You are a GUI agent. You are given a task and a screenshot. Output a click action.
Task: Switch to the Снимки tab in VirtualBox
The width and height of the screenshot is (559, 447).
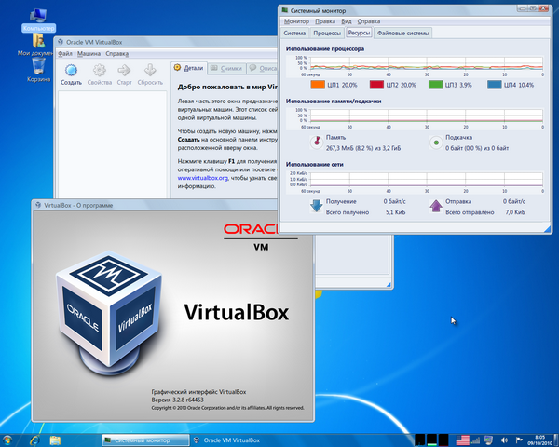point(226,68)
